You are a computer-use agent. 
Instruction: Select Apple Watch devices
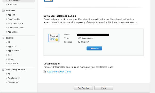point(13,51)
